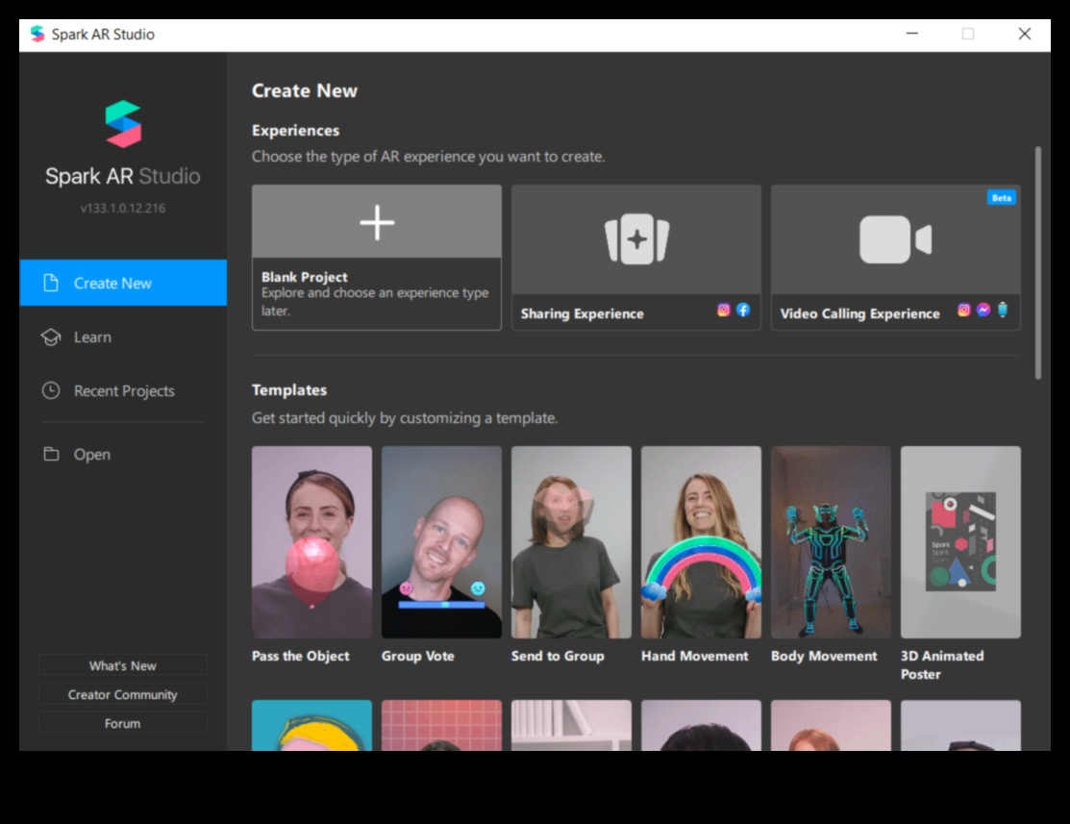Select the Group Vote template thumbnail

point(441,542)
